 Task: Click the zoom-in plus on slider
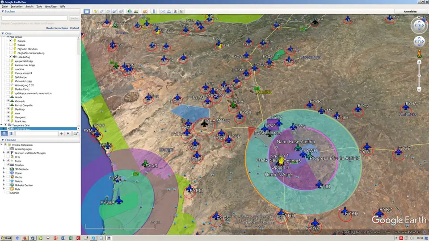click(x=419, y=62)
